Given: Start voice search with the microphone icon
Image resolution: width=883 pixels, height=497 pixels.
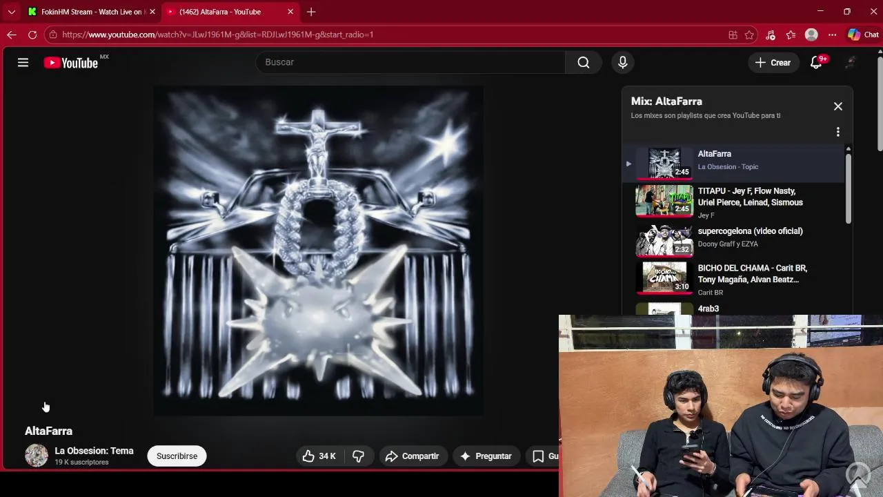Looking at the screenshot, I should click(x=623, y=62).
